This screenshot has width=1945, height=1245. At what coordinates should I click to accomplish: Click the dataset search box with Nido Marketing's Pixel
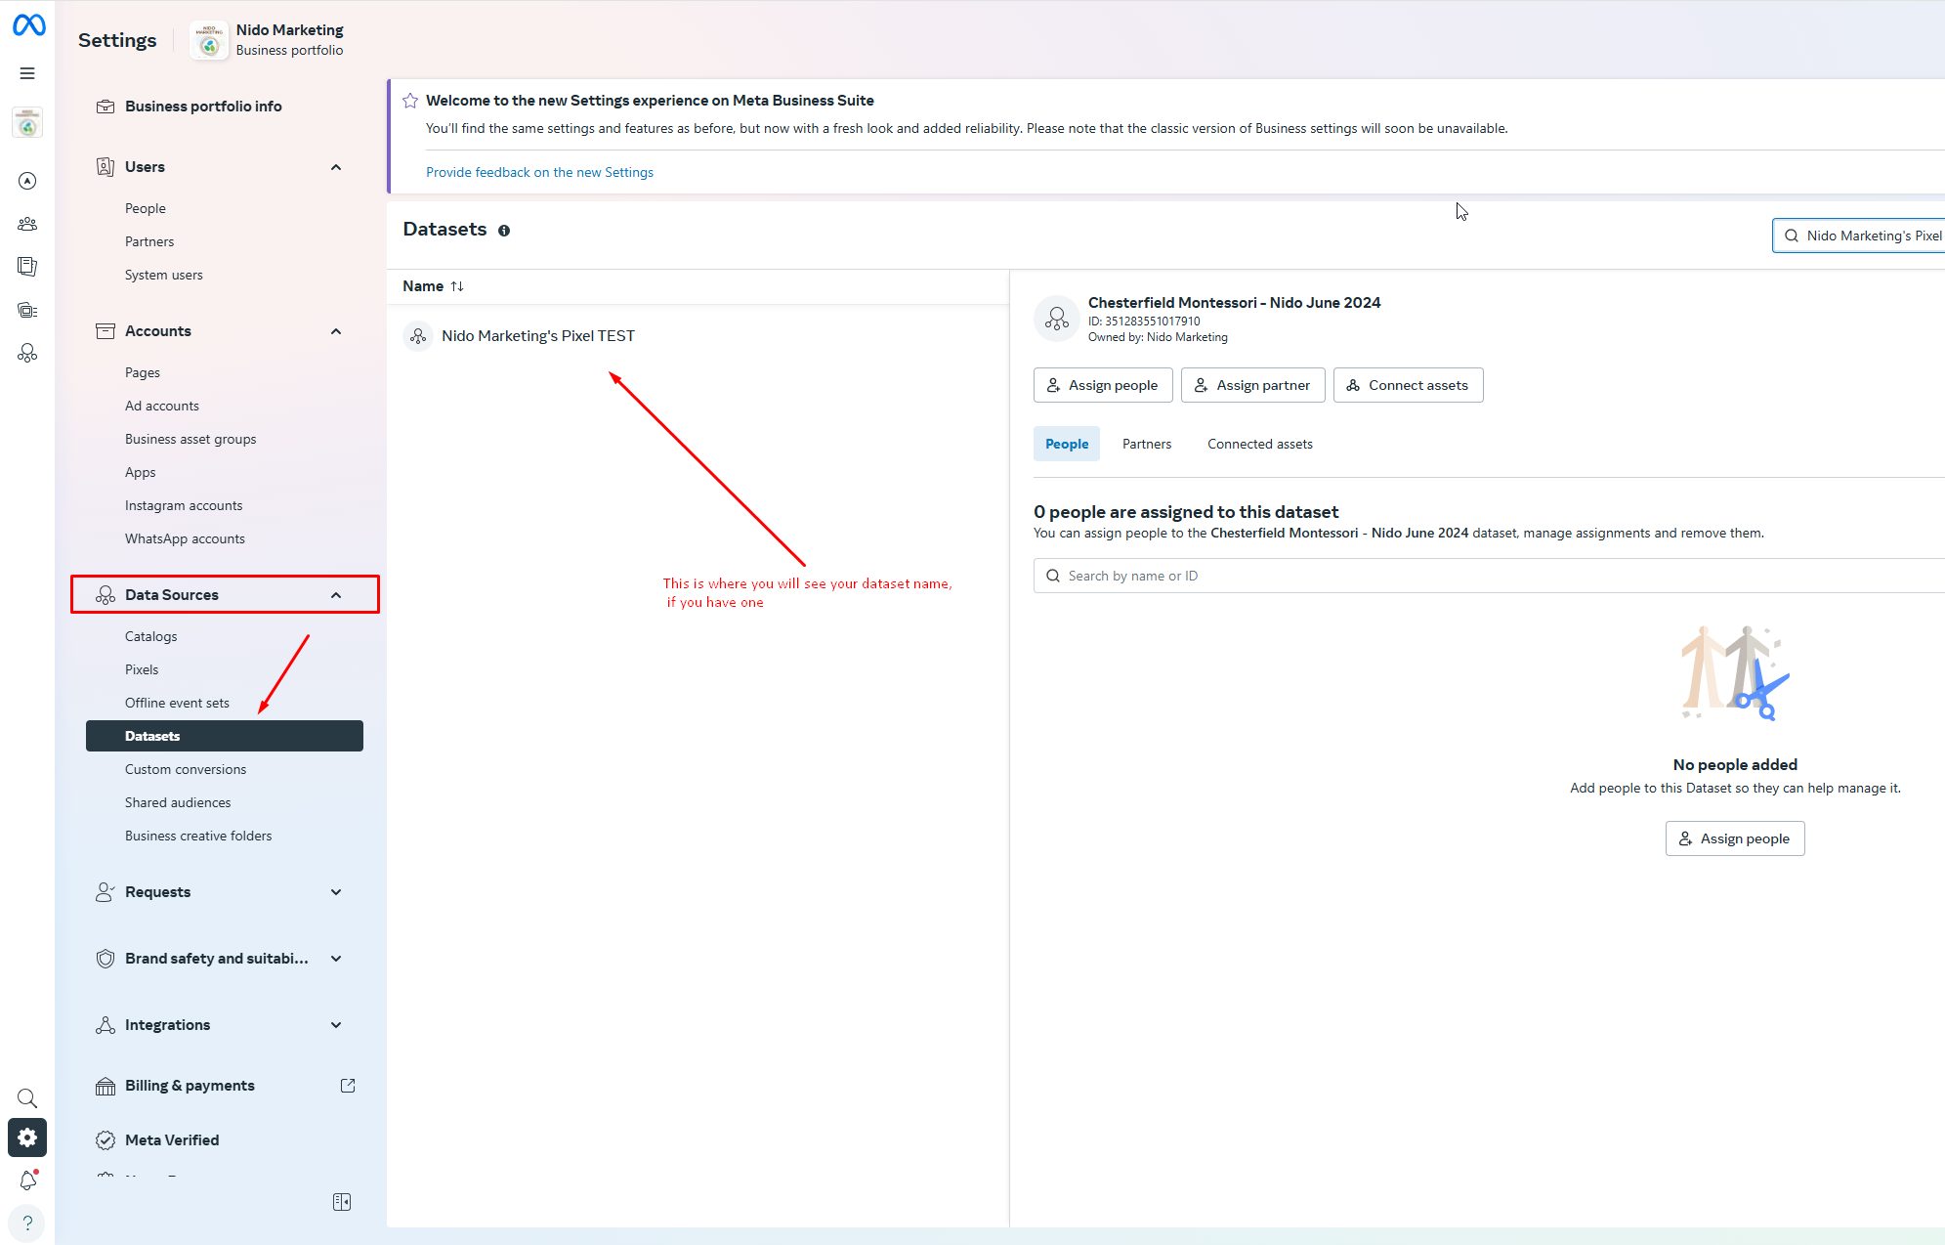pyautogui.click(x=1859, y=236)
